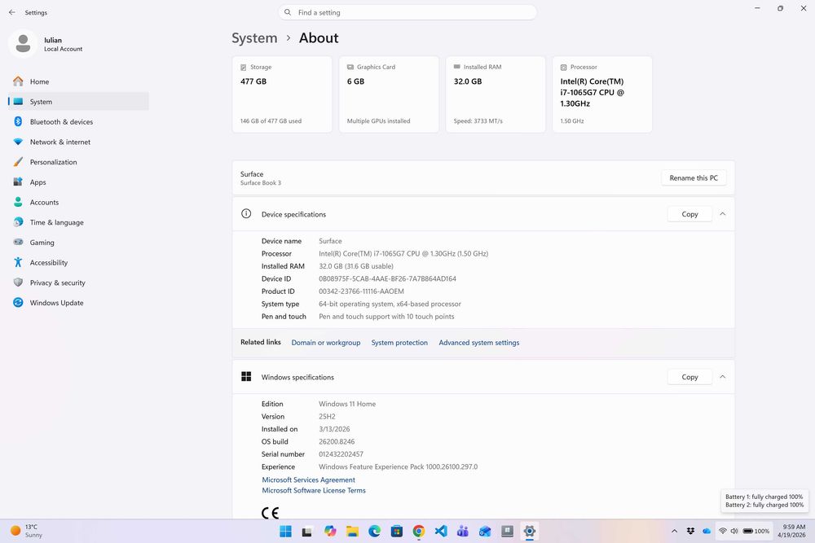
Task: Click the System breadcrumb link
Action: point(254,38)
